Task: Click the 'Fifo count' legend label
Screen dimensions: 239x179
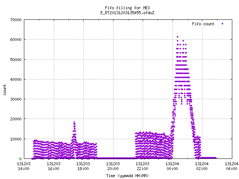Action: [x=203, y=24]
